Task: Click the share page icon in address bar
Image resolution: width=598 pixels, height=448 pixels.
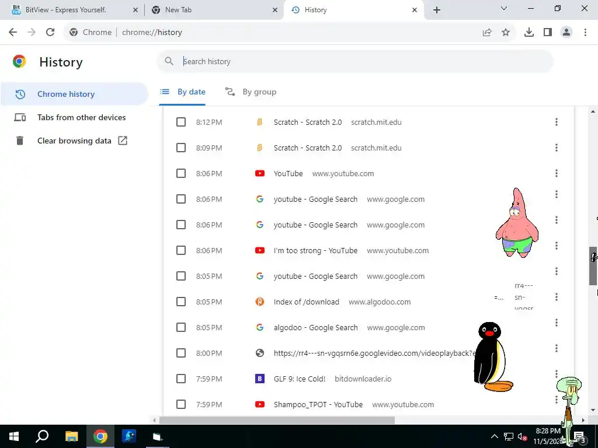Action: tap(487, 33)
